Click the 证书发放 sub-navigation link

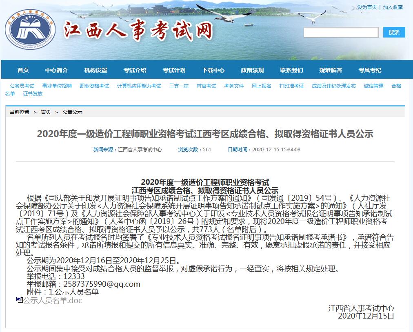(x=33, y=94)
